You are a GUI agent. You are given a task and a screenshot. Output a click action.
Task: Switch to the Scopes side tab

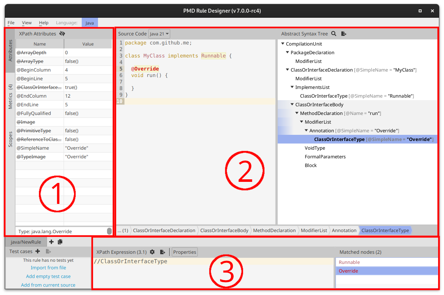[x=10, y=139]
